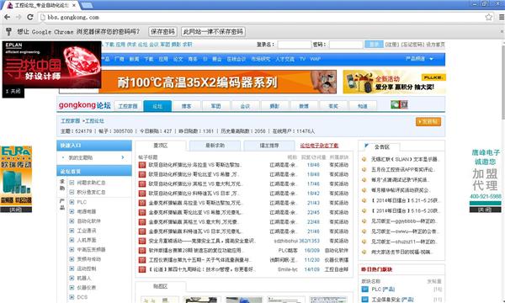Screen dimensions: 505x303
Task: Collapse the 问题求助汇总 tree node
Action: 72,183
